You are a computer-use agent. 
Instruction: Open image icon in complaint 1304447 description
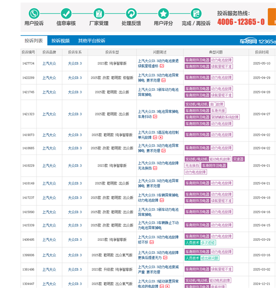click(162, 286)
